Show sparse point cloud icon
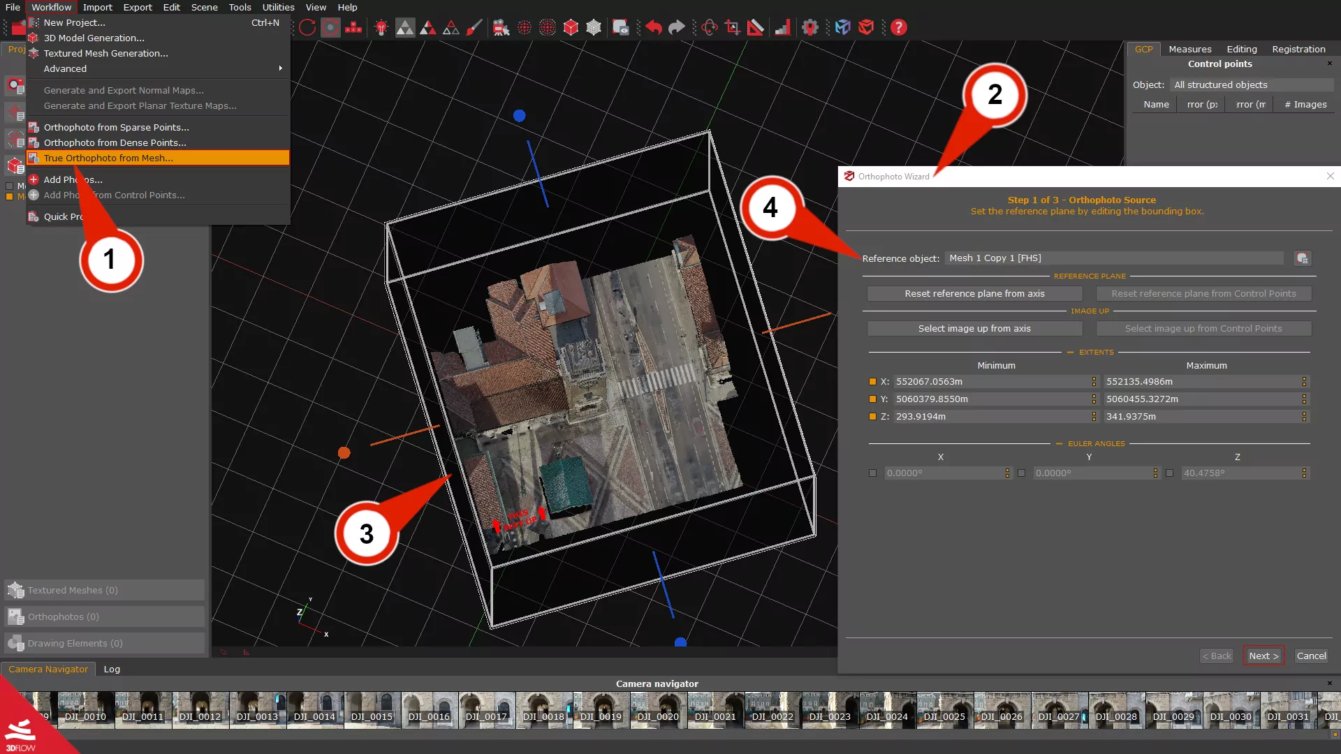The width and height of the screenshot is (1341, 754). click(x=525, y=27)
